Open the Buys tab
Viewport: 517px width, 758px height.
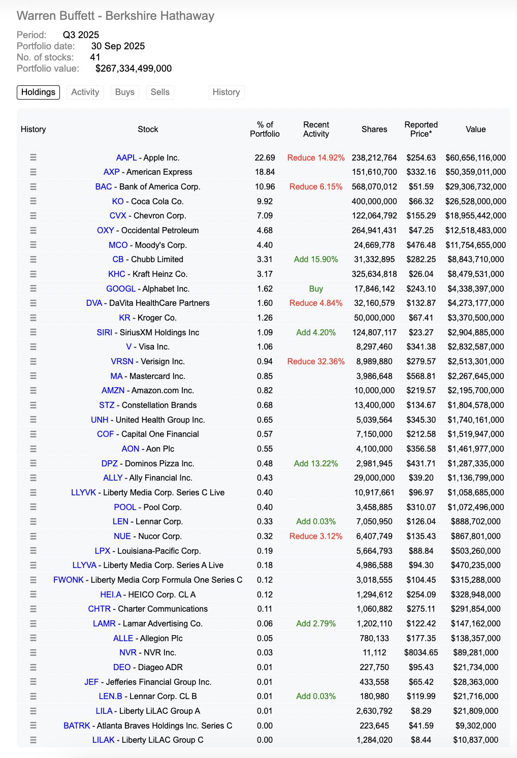[124, 92]
